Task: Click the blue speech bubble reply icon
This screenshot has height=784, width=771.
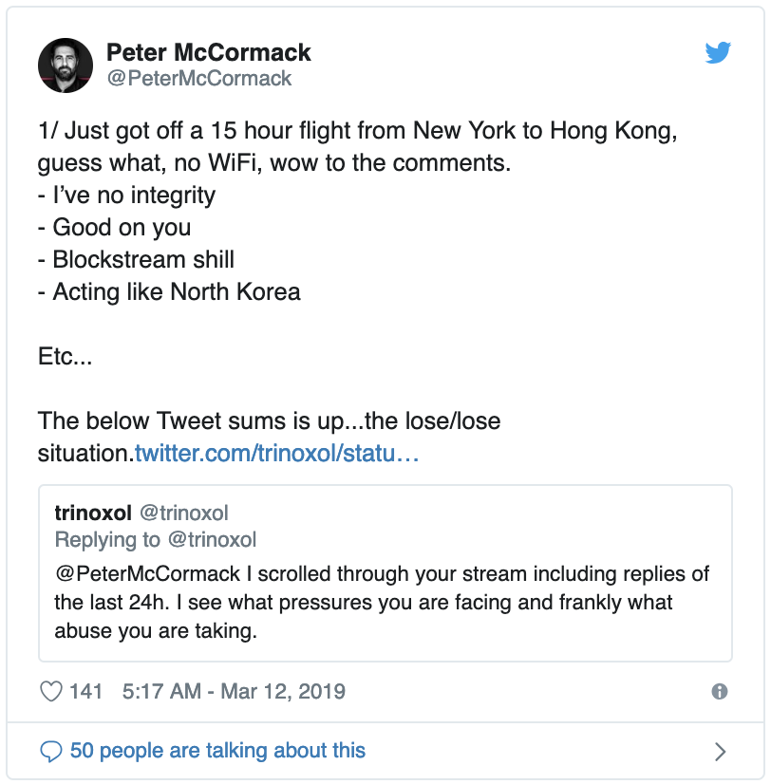Action: pyautogui.click(x=50, y=752)
